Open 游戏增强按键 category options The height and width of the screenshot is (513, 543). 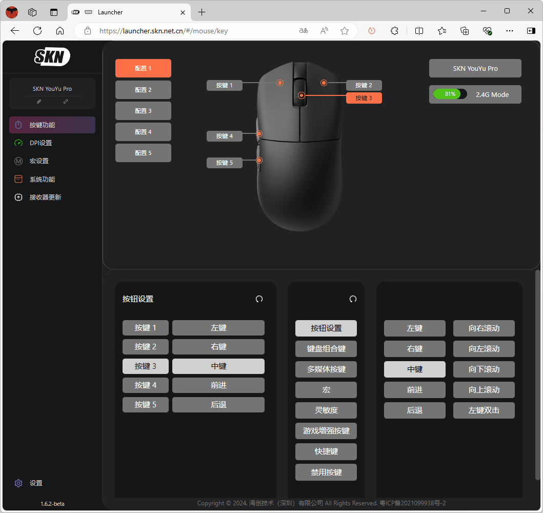click(326, 431)
